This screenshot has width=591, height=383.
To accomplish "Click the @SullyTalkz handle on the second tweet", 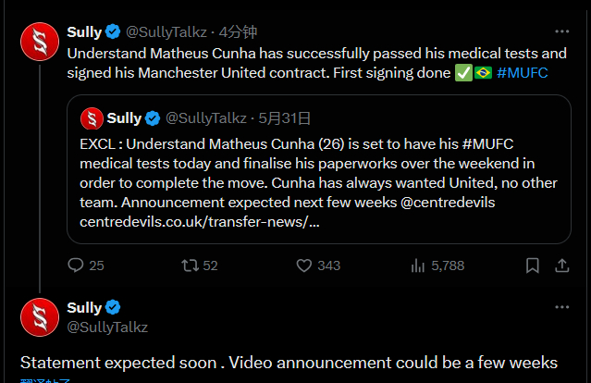I will (x=108, y=327).
